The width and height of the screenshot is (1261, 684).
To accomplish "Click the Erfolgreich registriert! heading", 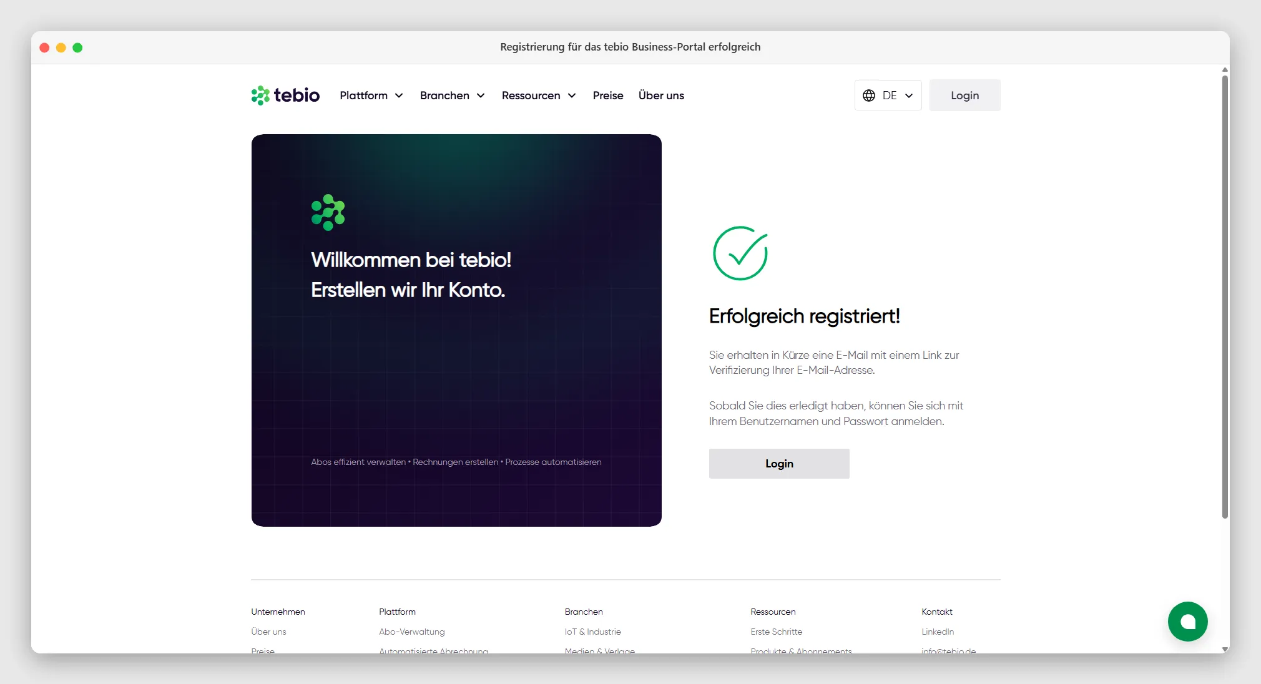I will click(x=804, y=316).
